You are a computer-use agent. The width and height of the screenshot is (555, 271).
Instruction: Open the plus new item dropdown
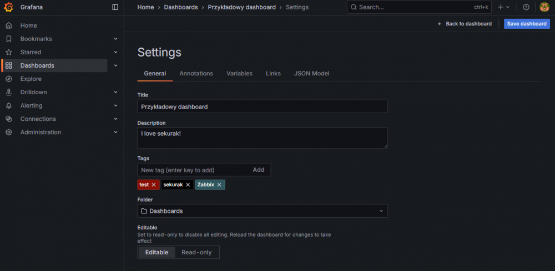(x=503, y=7)
